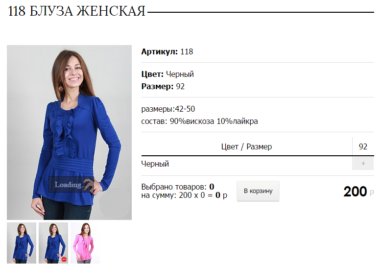Click the Цвет: Черный attribute line
Viewport: 381px width, 265px height.
click(167, 74)
